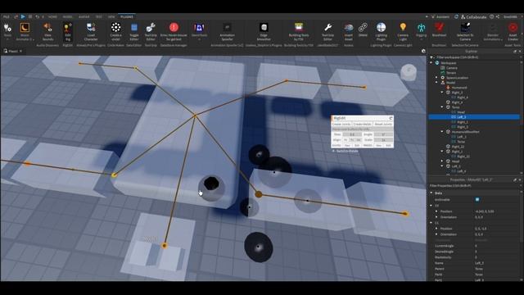
Task: Click the camera view cube in viewport corner
Action: (x=409, y=72)
